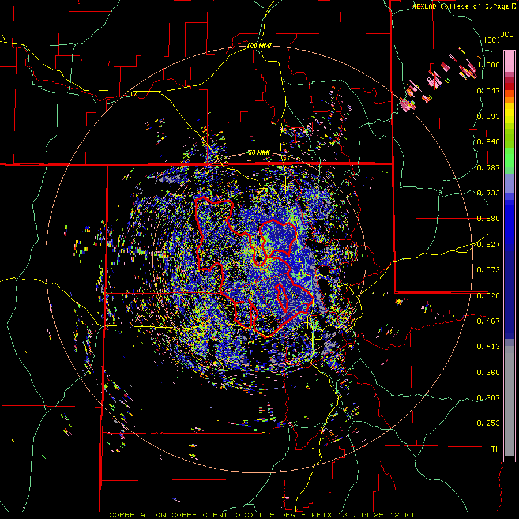519x519 pixels.
Task: Select the 0.787 legend value
Action: (x=488, y=167)
